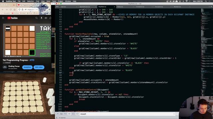Open the address bar three-dots menu

37,10
